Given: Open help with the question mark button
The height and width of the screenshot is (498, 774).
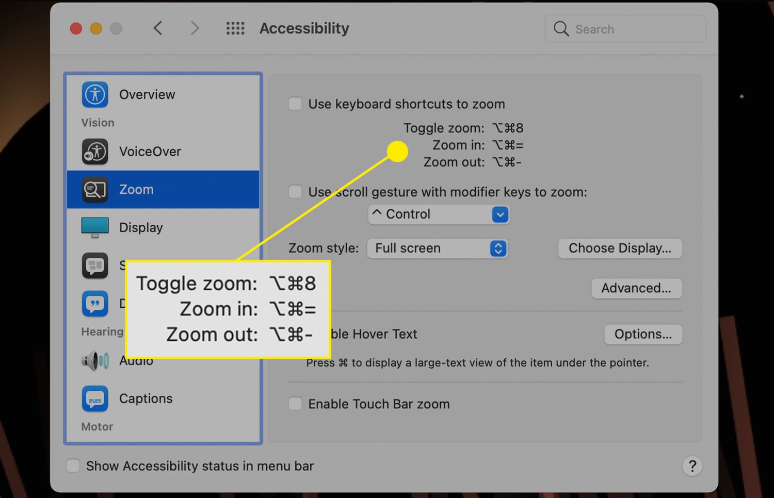Looking at the screenshot, I should pos(692,466).
